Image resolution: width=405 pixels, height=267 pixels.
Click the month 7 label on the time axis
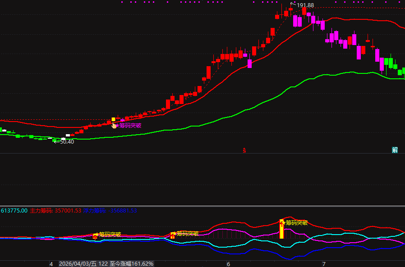pyautogui.click(x=324, y=264)
